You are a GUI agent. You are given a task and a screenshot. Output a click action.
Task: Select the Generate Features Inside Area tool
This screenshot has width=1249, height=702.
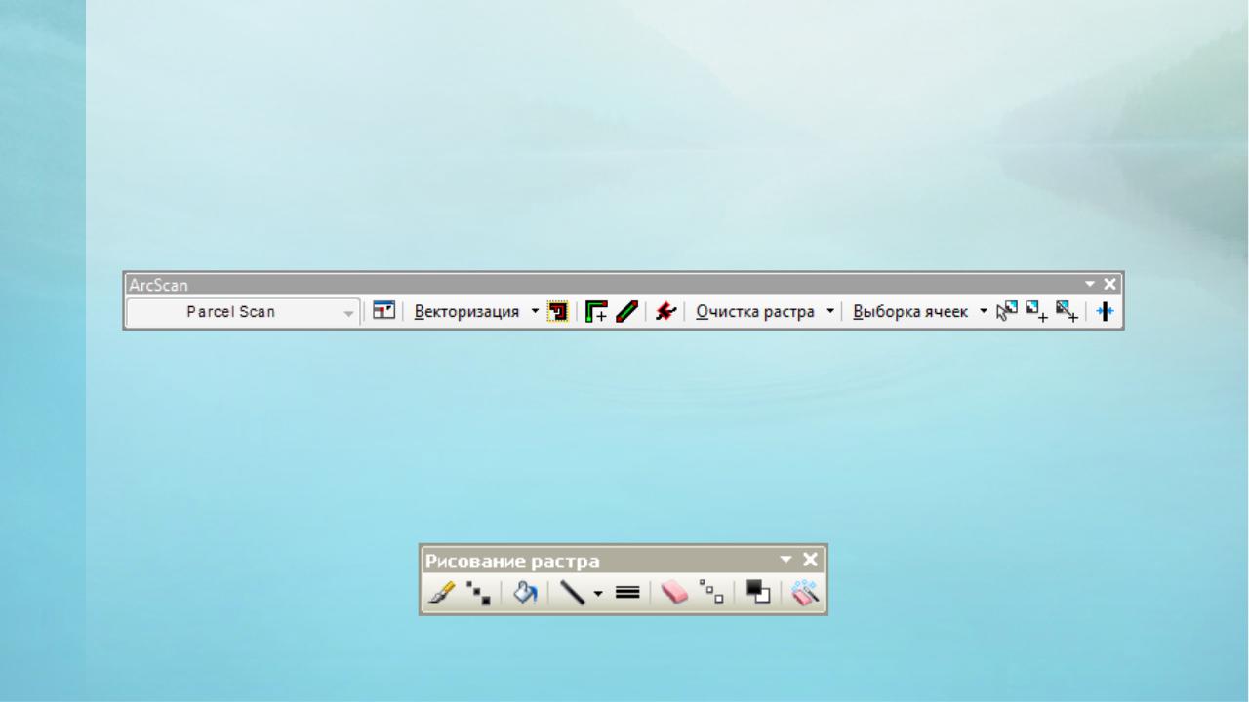(x=596, y=312)
